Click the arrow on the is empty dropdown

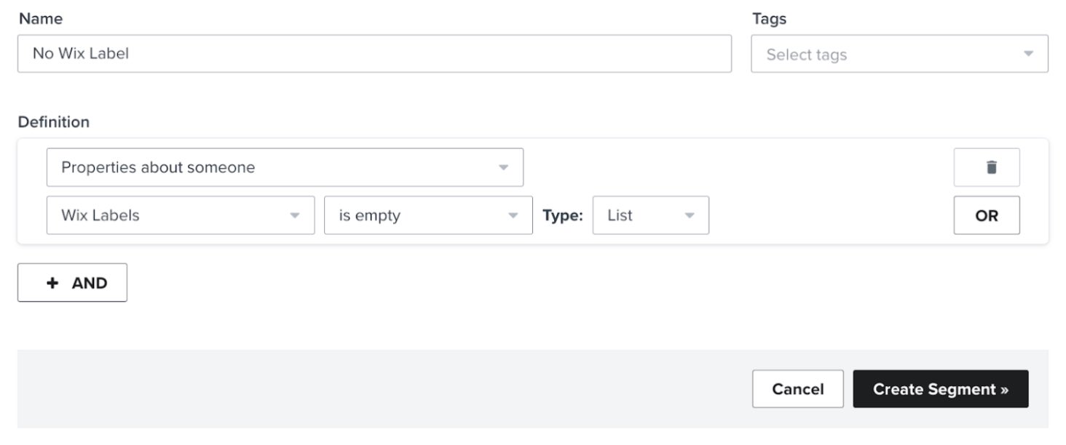pos(513,215)
